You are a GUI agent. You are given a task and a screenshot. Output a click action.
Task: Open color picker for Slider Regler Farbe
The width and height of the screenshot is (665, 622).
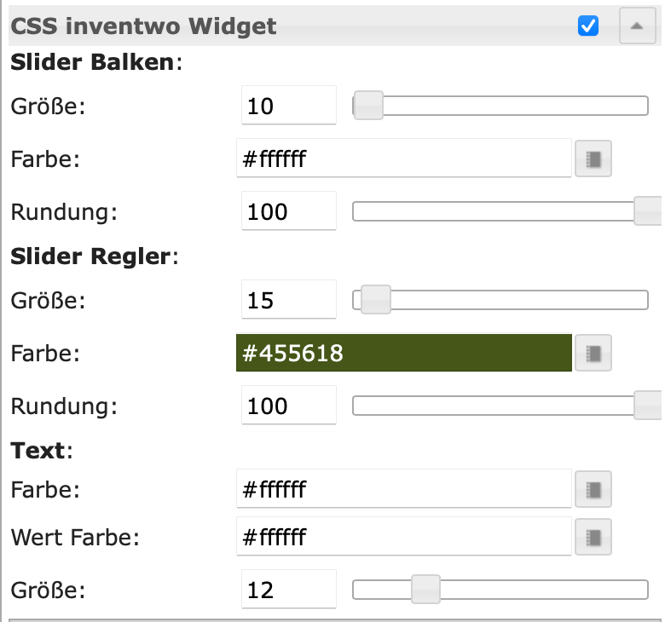(593, 354)
